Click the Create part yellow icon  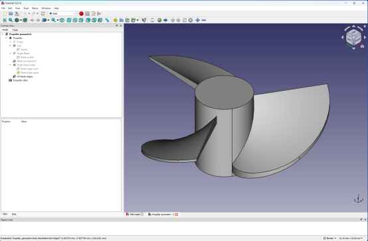(115, 20)
